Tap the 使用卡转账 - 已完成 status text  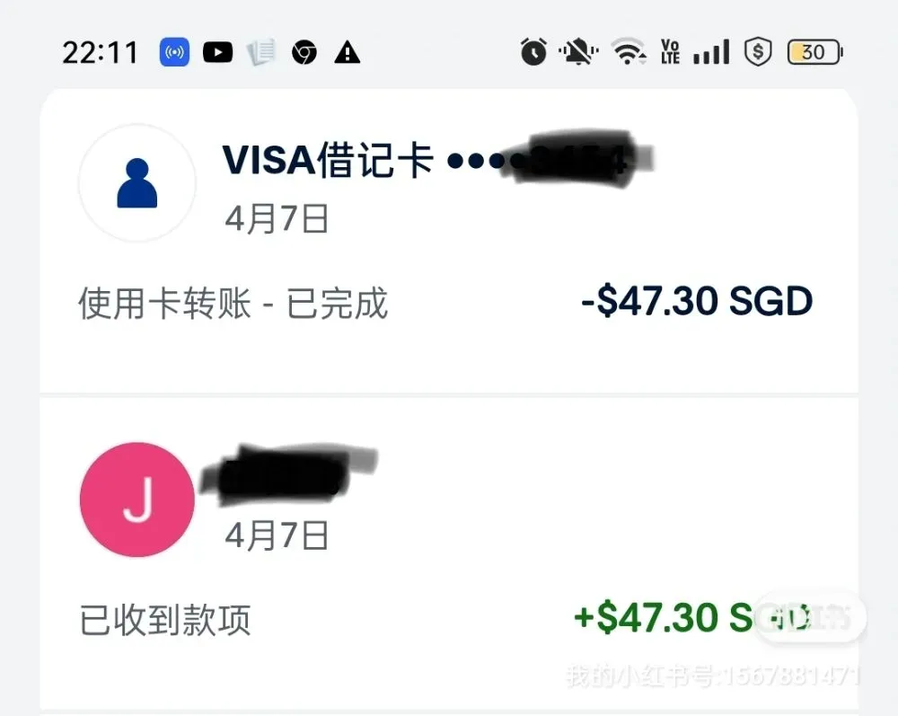pyautogui.click(x=233, y=303)
